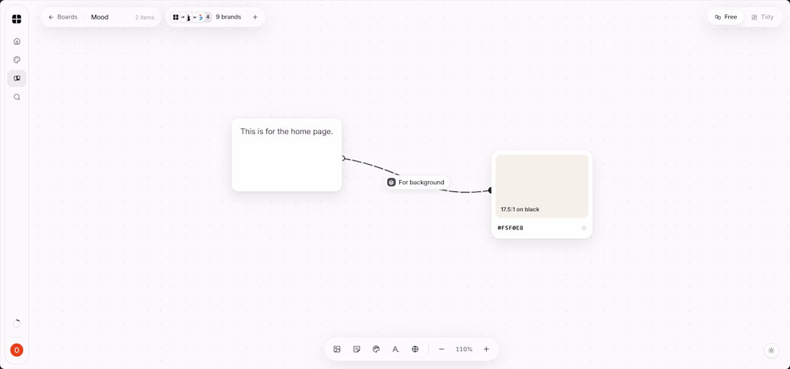Add text with the A tool
Viewport: 790px width, 369px height.
click(396, 349)
